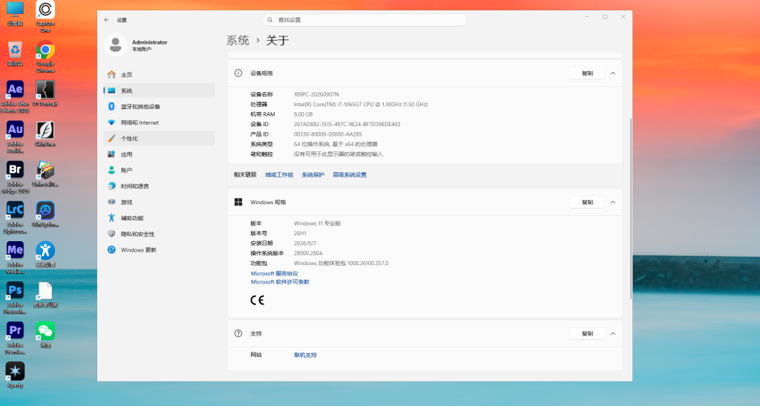
Task: Collapse the 支持 section chevron
Action: [612, 333]
